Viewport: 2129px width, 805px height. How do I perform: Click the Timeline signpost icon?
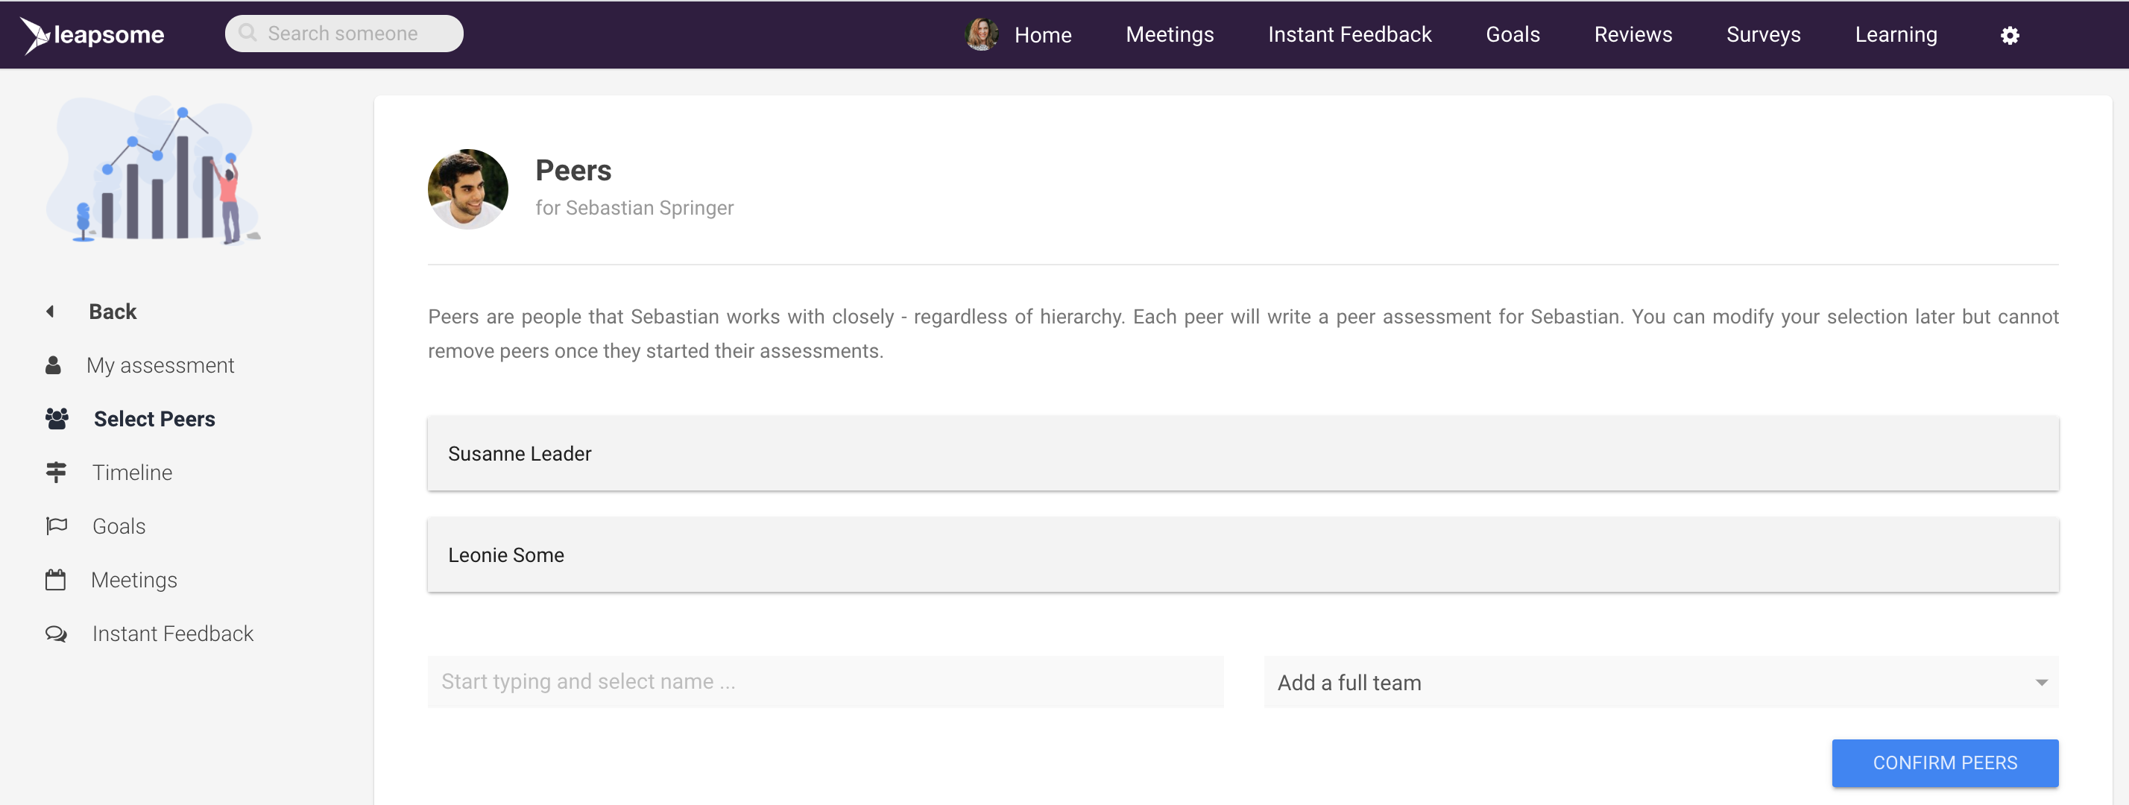point(55,472)
